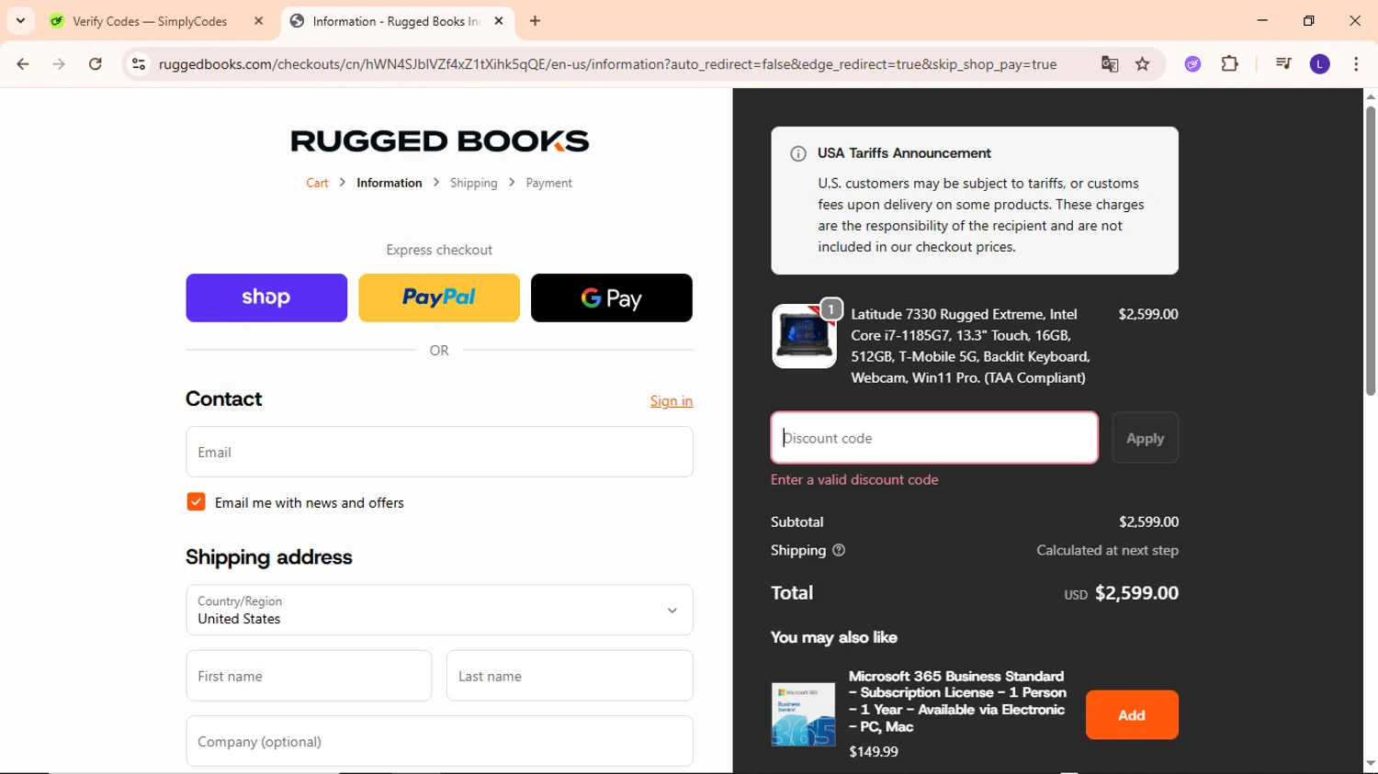Click the total amount $2,599.00
1378x774 pixels.
click(1136, 593)
